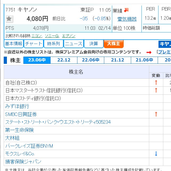
Task: Click the up arrow in 日本マスタートラスト信託銀行 row
Action: 156,90
